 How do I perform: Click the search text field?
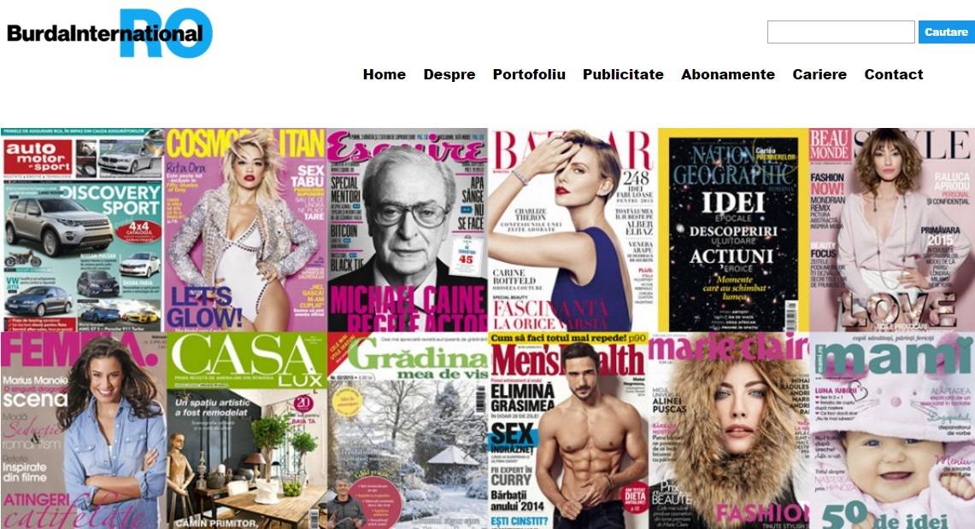tap(841, 32)
